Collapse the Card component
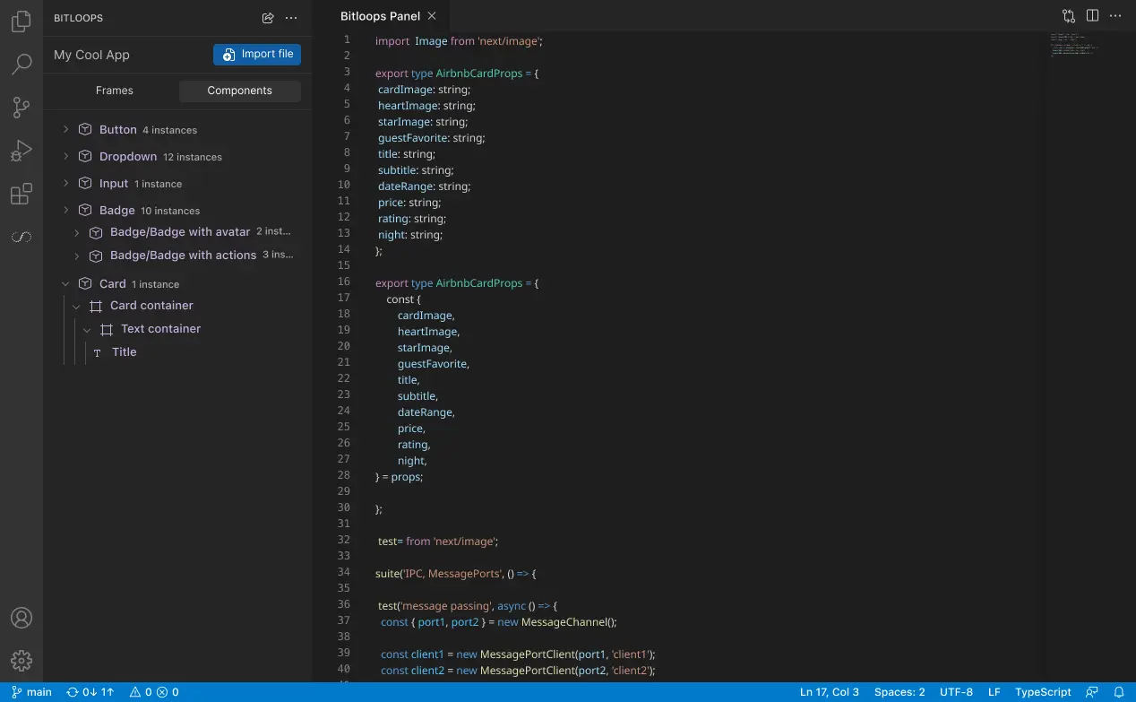 [x=65, y=284]
